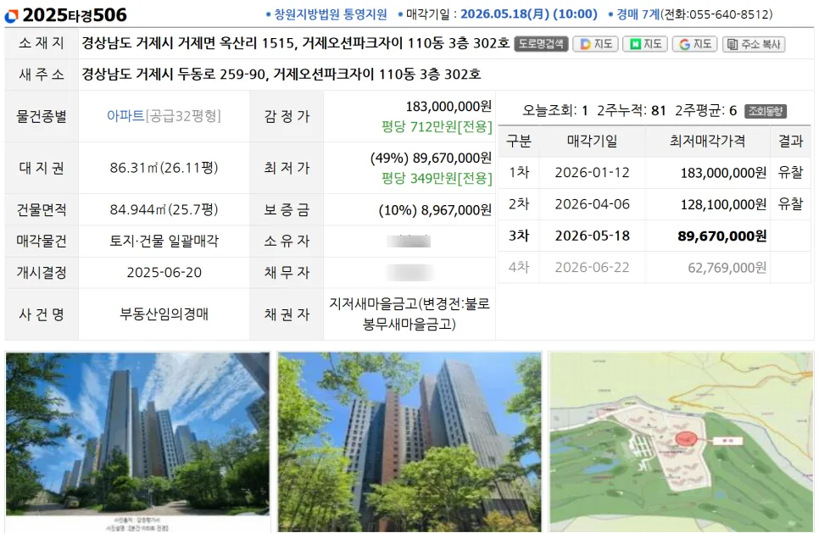
Task: Click the 오늘조회: 1 view count
Action: click(x=555, y=111)
